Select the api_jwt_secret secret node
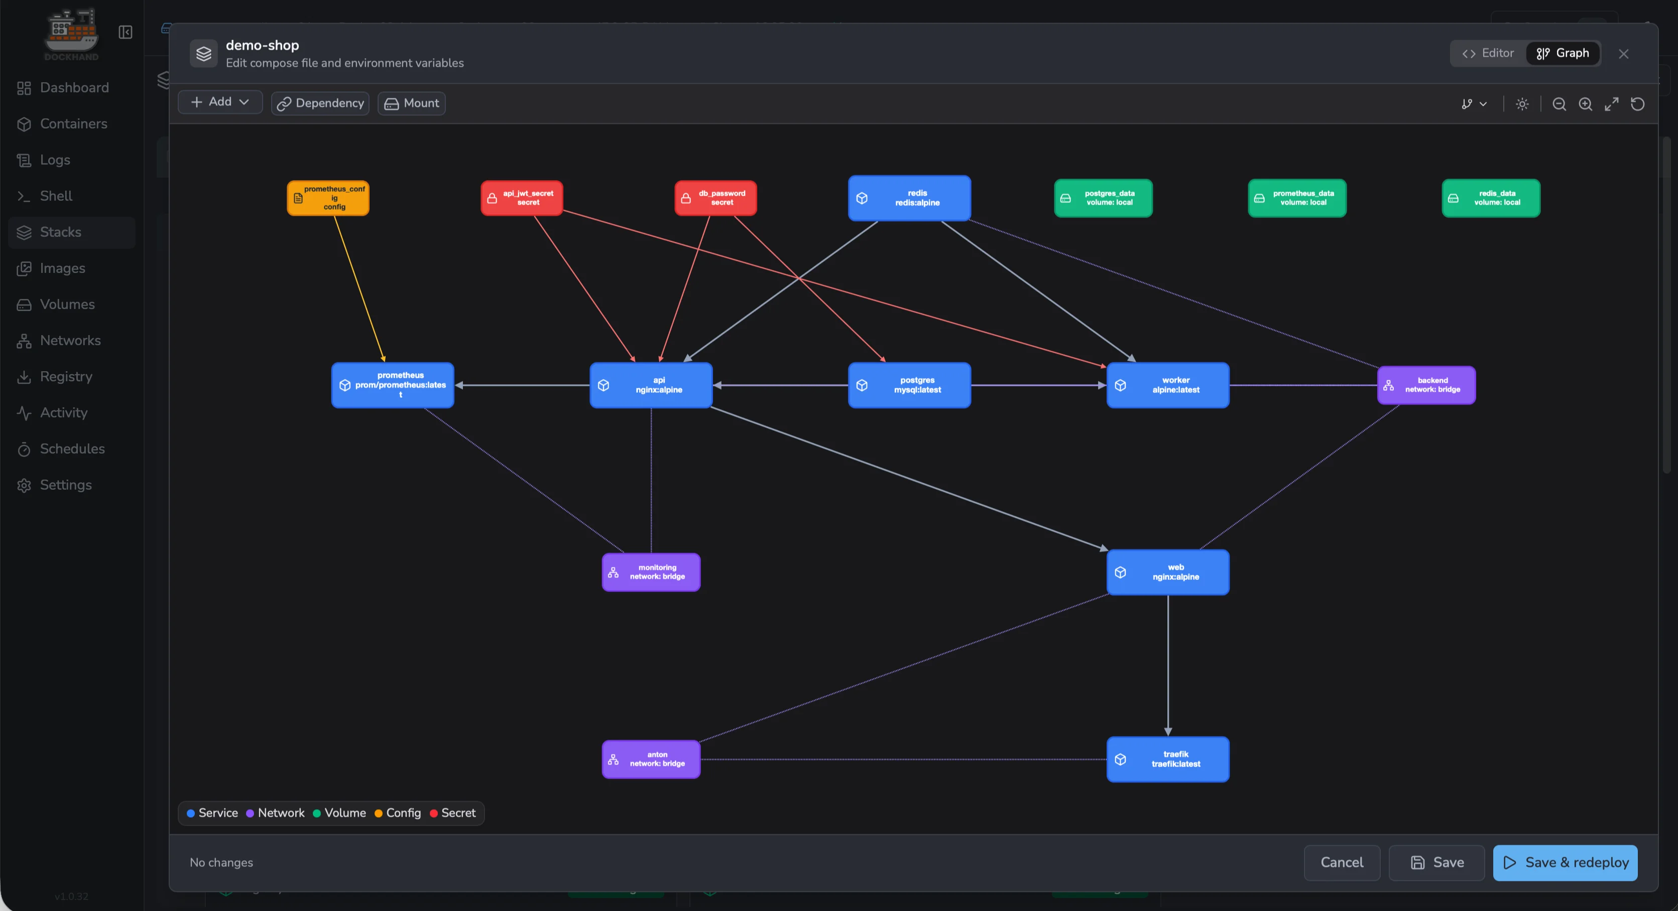The height and width of the screenshot is (911, 1678). pos(522,198)
